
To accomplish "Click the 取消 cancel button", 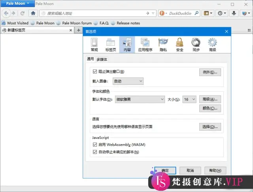I will point(190,171).
